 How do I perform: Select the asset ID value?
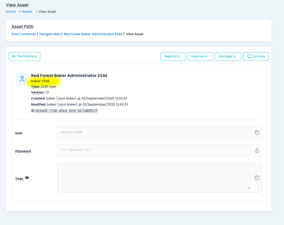66,110
